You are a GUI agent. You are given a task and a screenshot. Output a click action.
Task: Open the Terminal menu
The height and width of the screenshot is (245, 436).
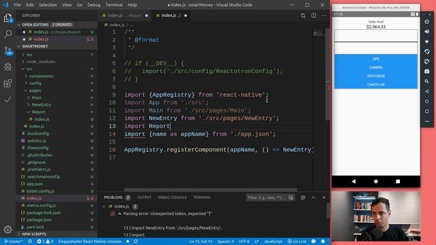click(114, 5)
